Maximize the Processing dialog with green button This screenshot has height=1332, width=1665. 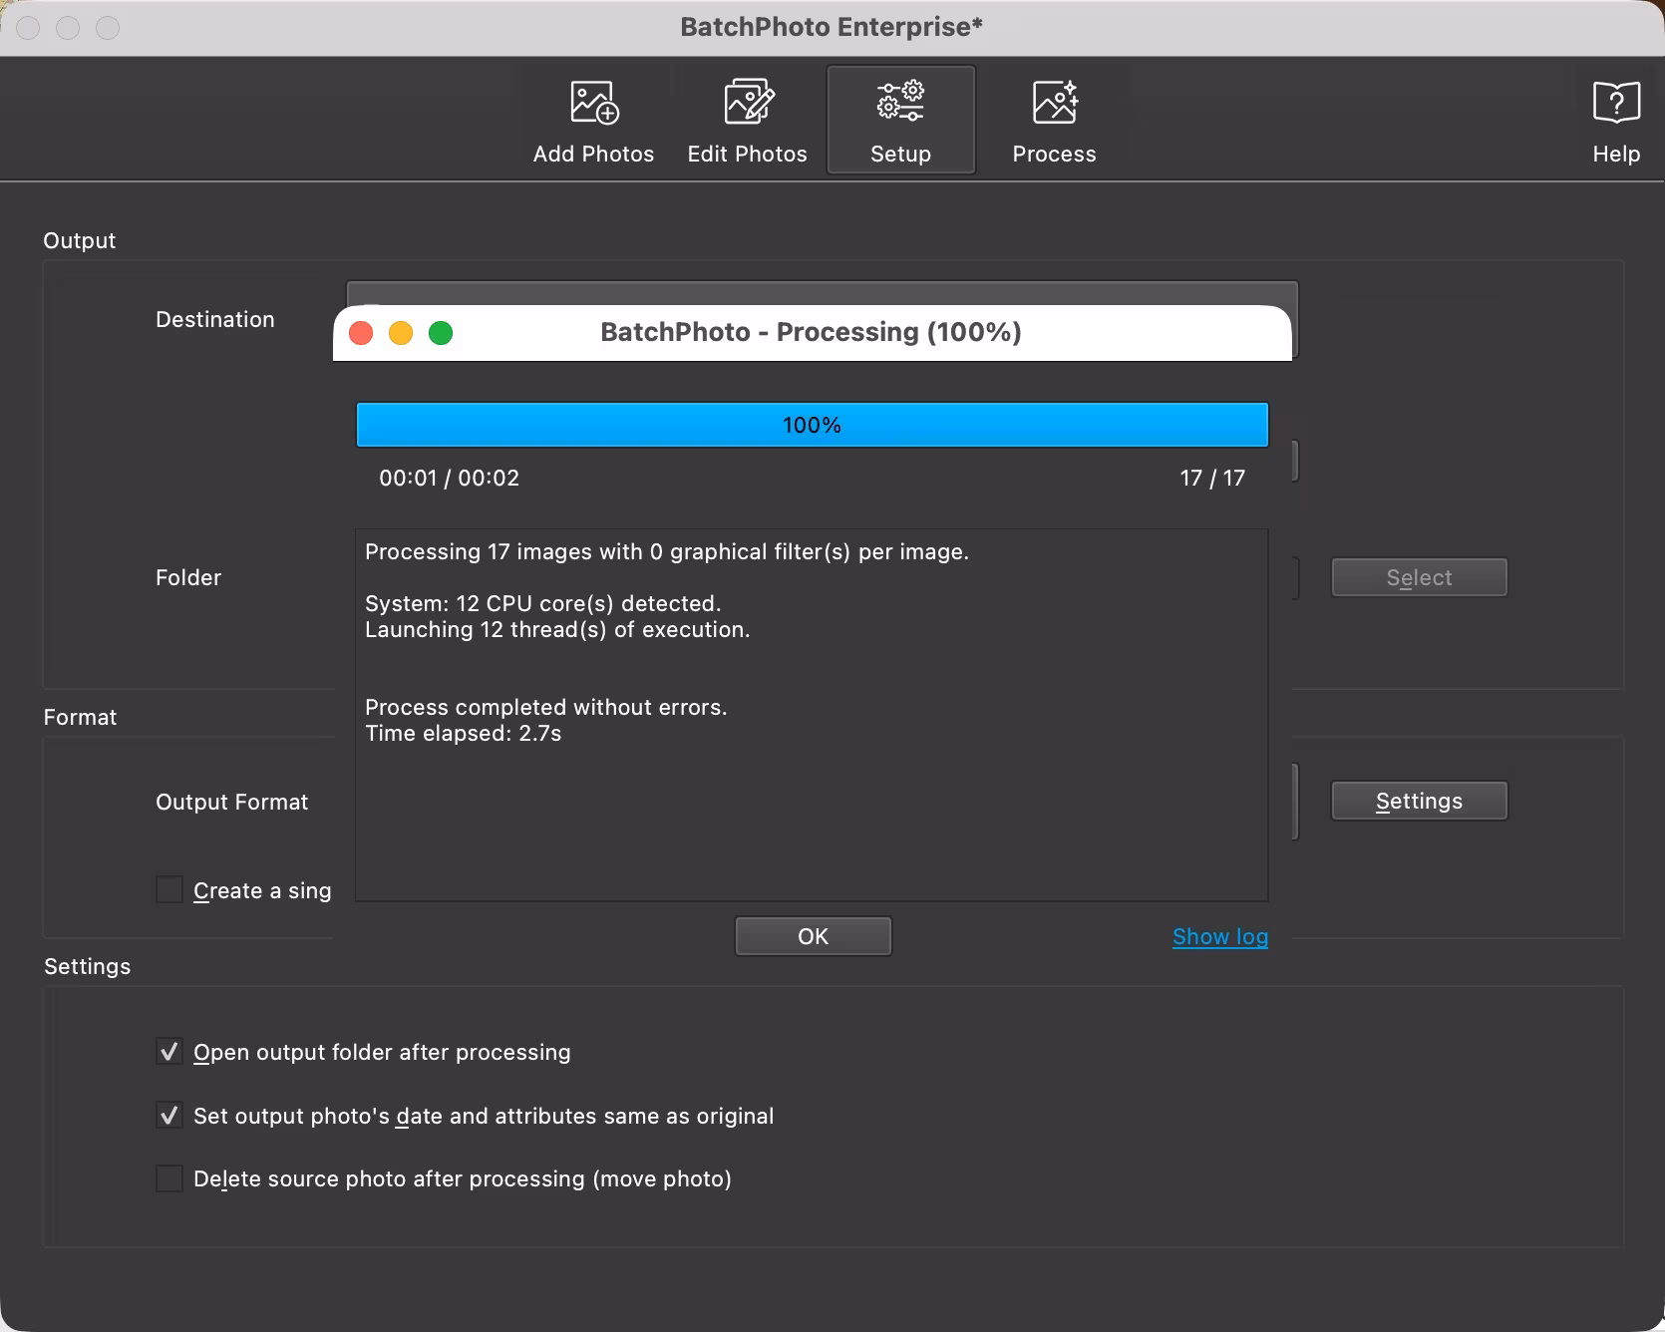441,333
